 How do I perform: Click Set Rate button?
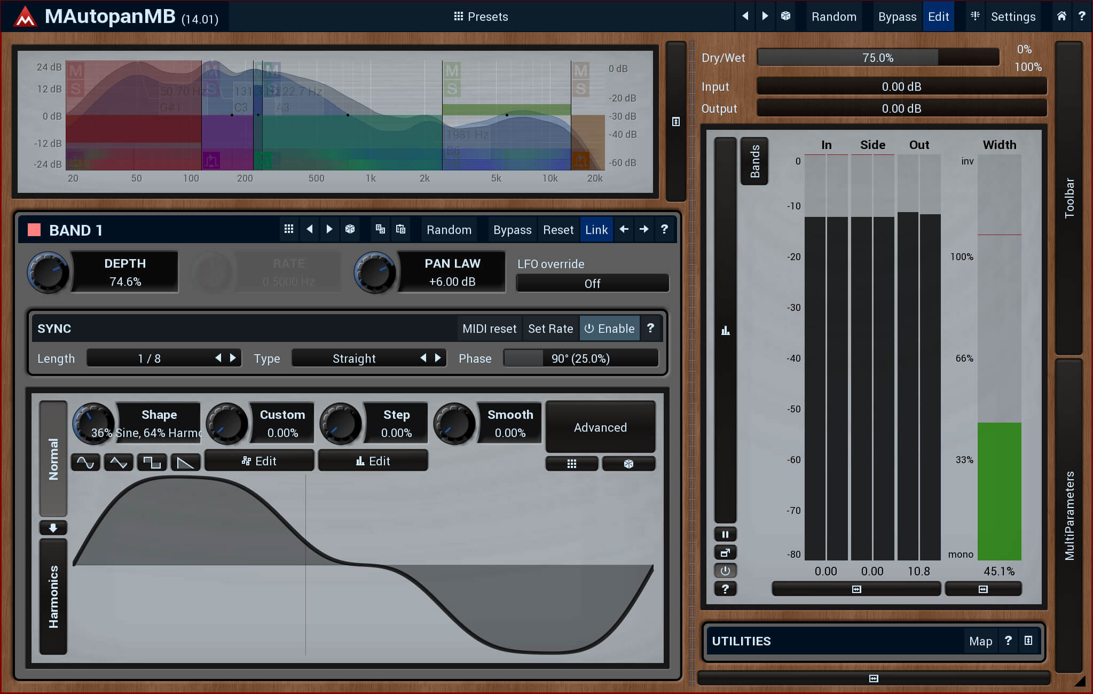[x=550, y=329]
